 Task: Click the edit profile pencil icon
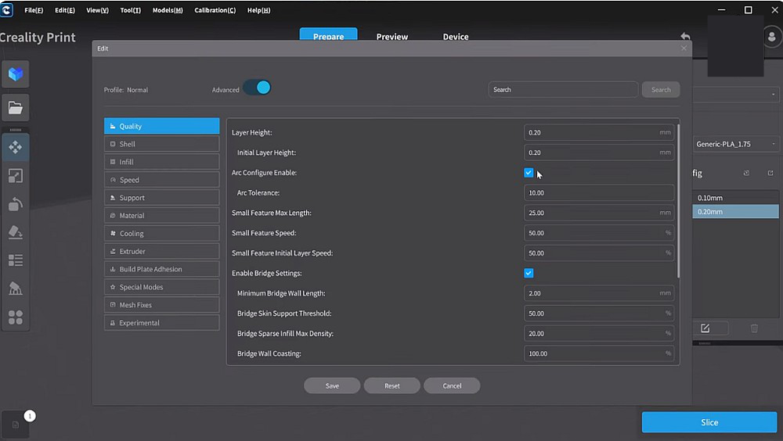click(x=705, y=328)
